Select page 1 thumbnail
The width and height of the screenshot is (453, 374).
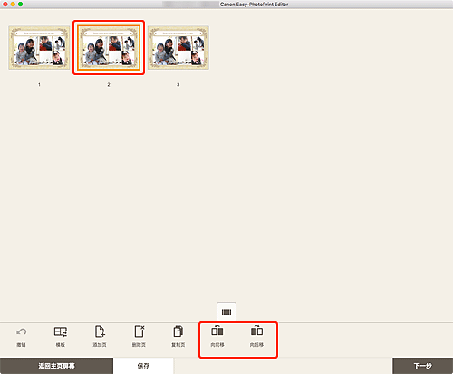(39, 48)
